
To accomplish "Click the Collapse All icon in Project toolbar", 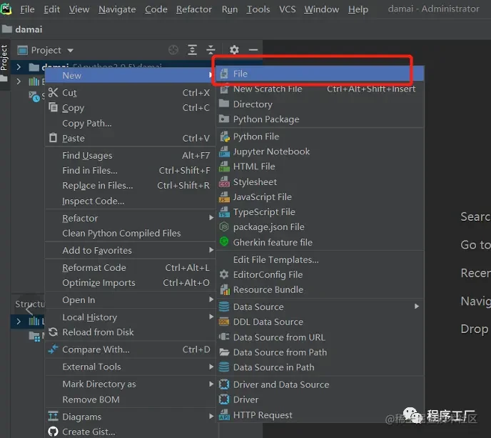I will click(211, 50).
